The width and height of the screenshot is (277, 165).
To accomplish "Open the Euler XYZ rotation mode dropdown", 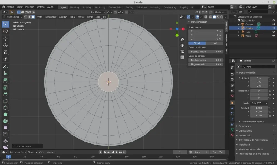I will 259,103.
